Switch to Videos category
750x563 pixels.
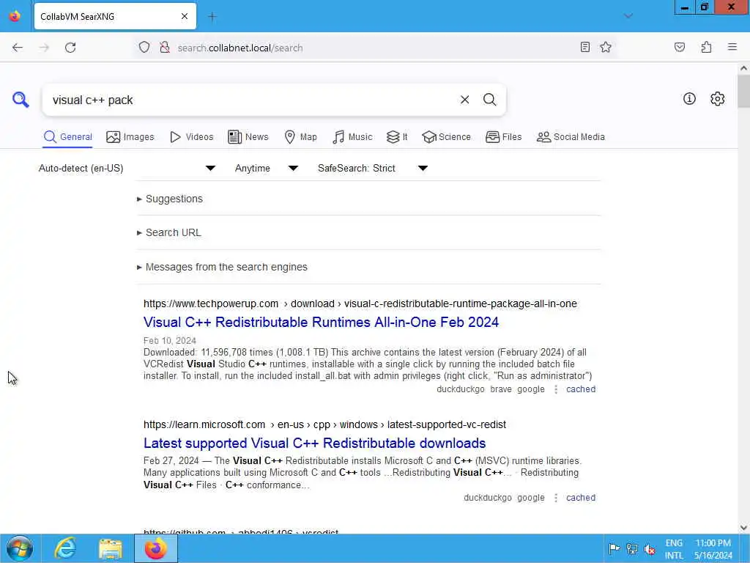coord(191,137)
